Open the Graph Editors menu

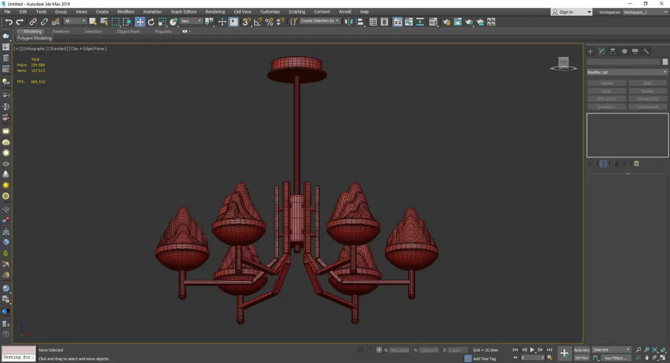tap(184, 12)
